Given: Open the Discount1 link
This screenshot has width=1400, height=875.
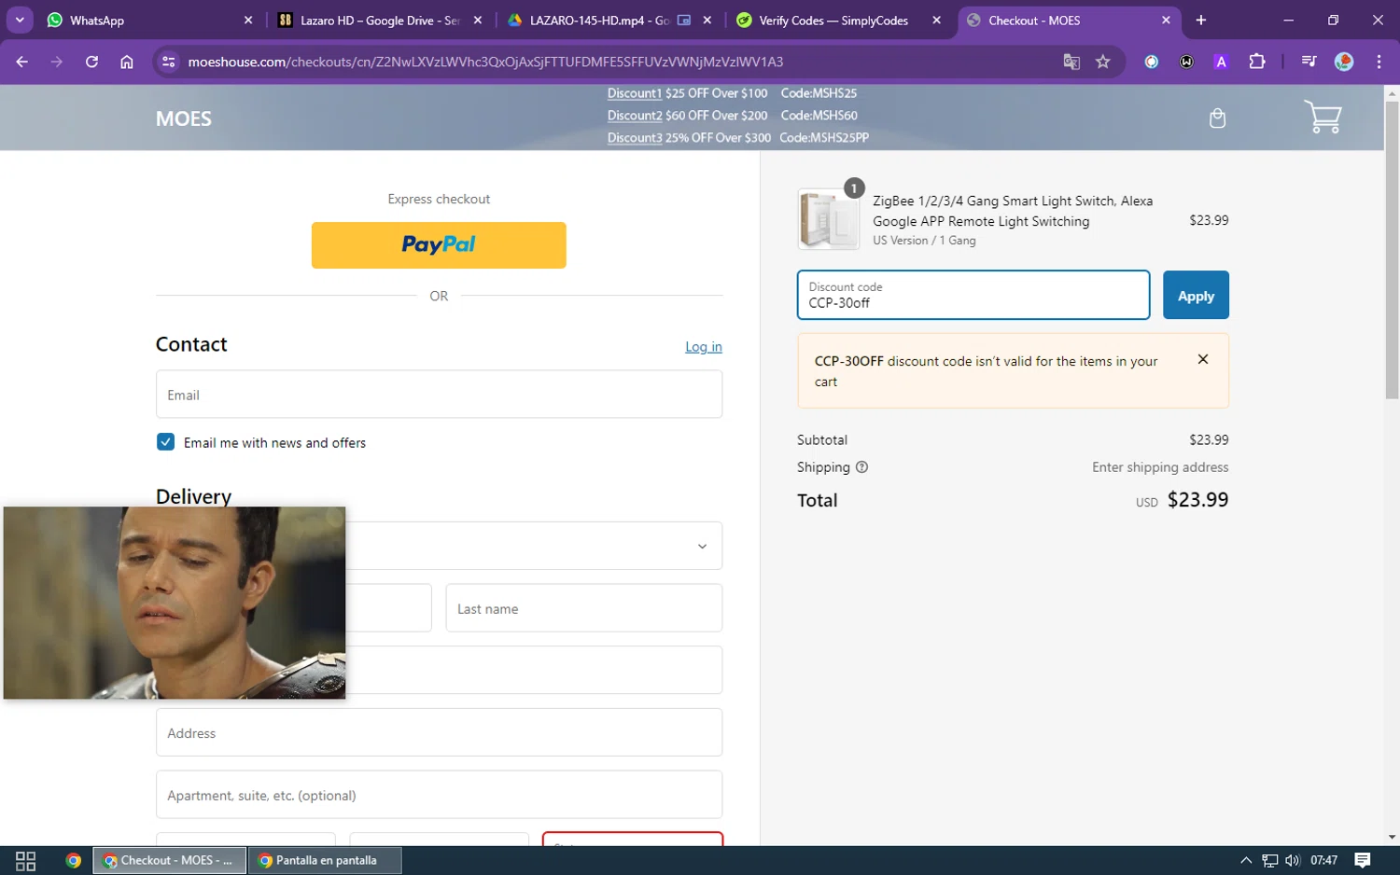Looking at the screenshot, I should coord(635,93).
